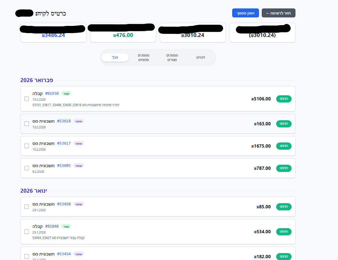
Task: Print the ₪534.00 receipt
Action: click(284, 232)
